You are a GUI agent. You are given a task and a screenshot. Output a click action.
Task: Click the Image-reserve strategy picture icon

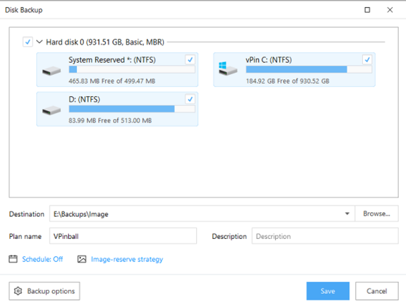[x=82, y=259]
